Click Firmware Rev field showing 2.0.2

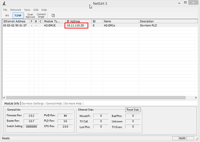(x=31, y=116)
